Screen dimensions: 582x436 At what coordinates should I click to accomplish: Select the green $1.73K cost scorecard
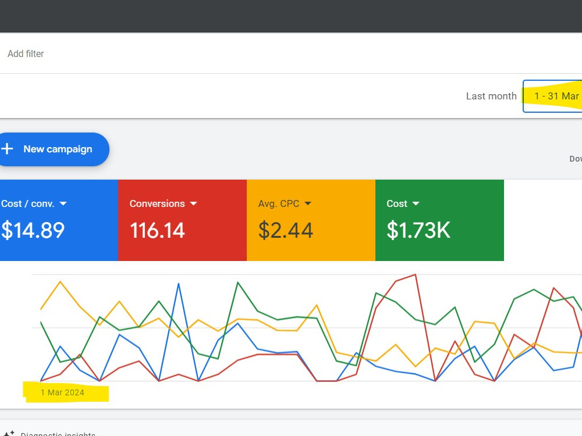click(439, 220)
